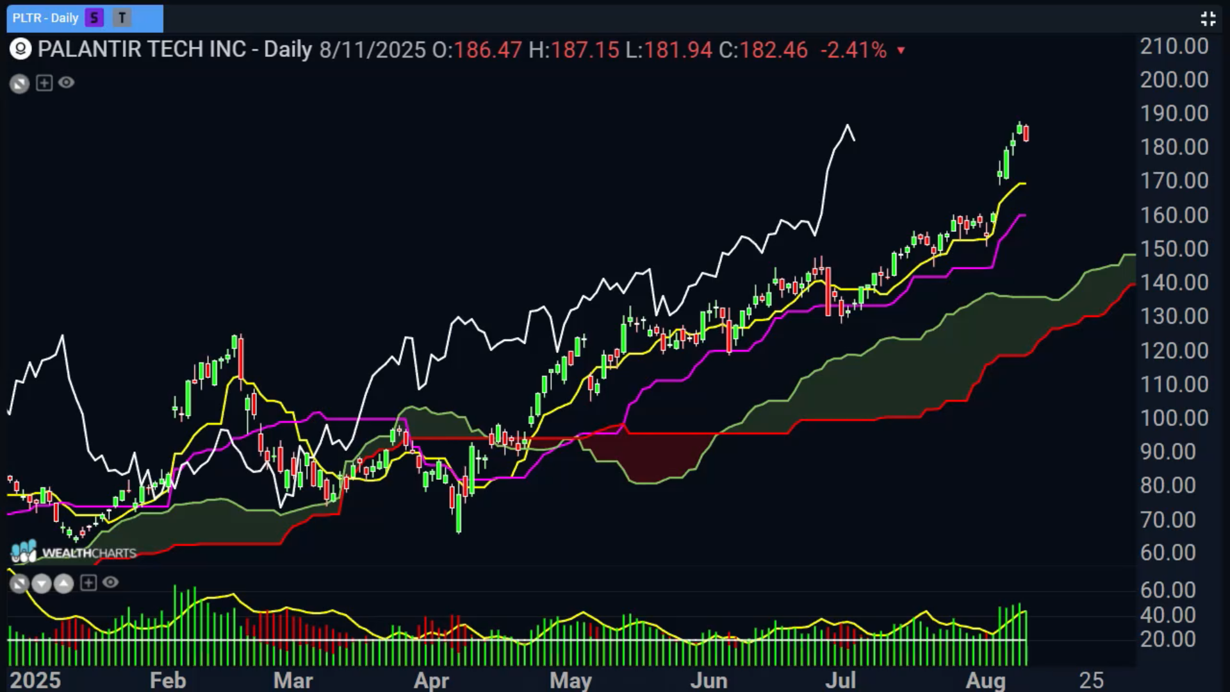Click the 70.00 price axis label
The width and height of the screenshot is (1230, 692).
(x=1168, y=520)
